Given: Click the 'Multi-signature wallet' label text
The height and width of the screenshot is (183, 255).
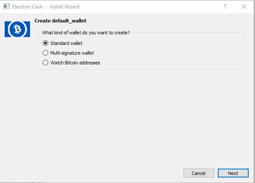Looking at the screenshot, I should pyautogui.click(x=72, y=53).
